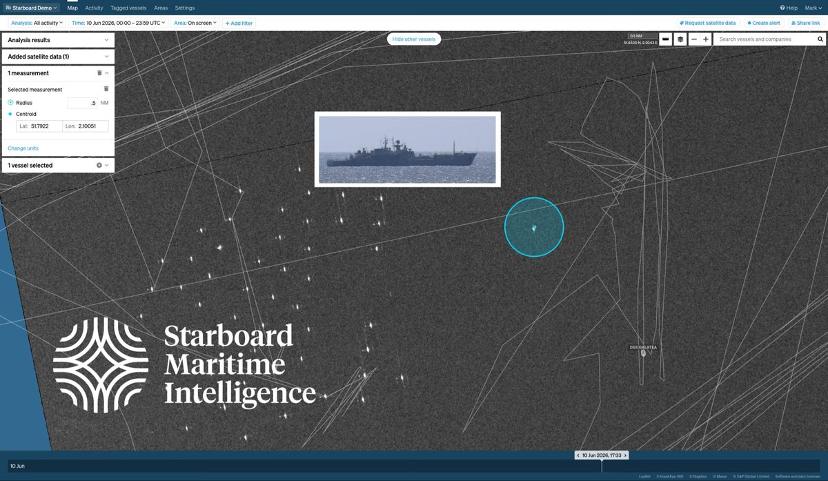
Task: Click the warship photo thumbnail
Action: point(408,149)
